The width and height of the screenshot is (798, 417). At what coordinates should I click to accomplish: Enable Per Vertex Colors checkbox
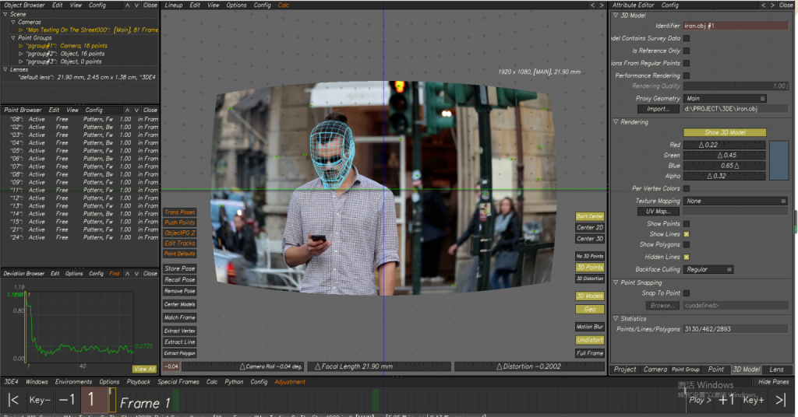(687, 188)
